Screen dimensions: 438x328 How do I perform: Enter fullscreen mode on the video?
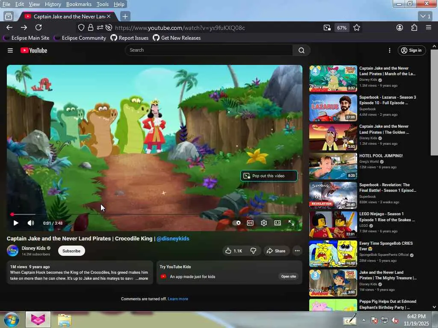(291, 223)
